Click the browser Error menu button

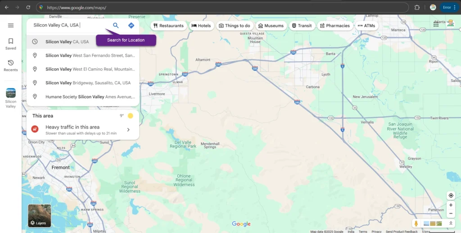pyautogui.click(x=450, y=8)
